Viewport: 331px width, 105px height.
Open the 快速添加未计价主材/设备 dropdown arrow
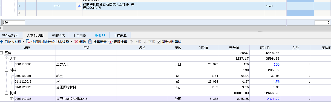71,42
